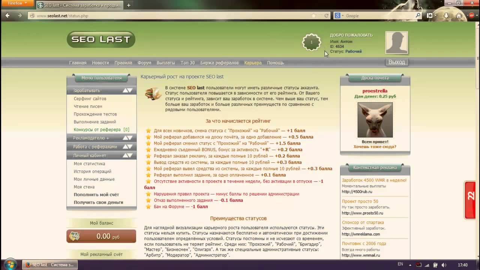Open the downloads arrow icon
The height and width of the screenshot is (270, 480).
[446, 16]
